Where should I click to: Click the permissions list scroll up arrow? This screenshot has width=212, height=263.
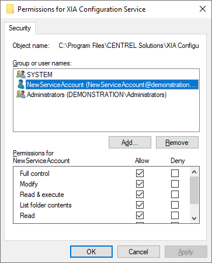(x=194, y=172)
